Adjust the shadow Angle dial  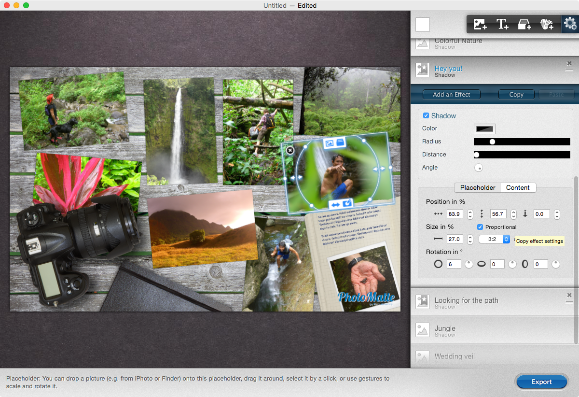click(x=479, y=168)
